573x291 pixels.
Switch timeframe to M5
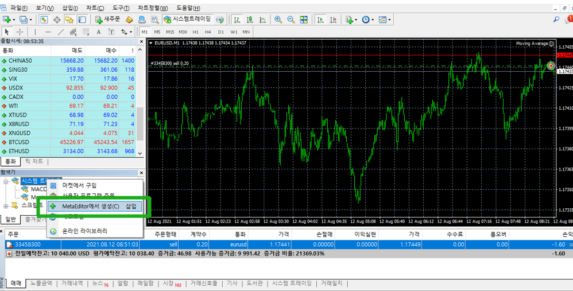coord(157,32)
